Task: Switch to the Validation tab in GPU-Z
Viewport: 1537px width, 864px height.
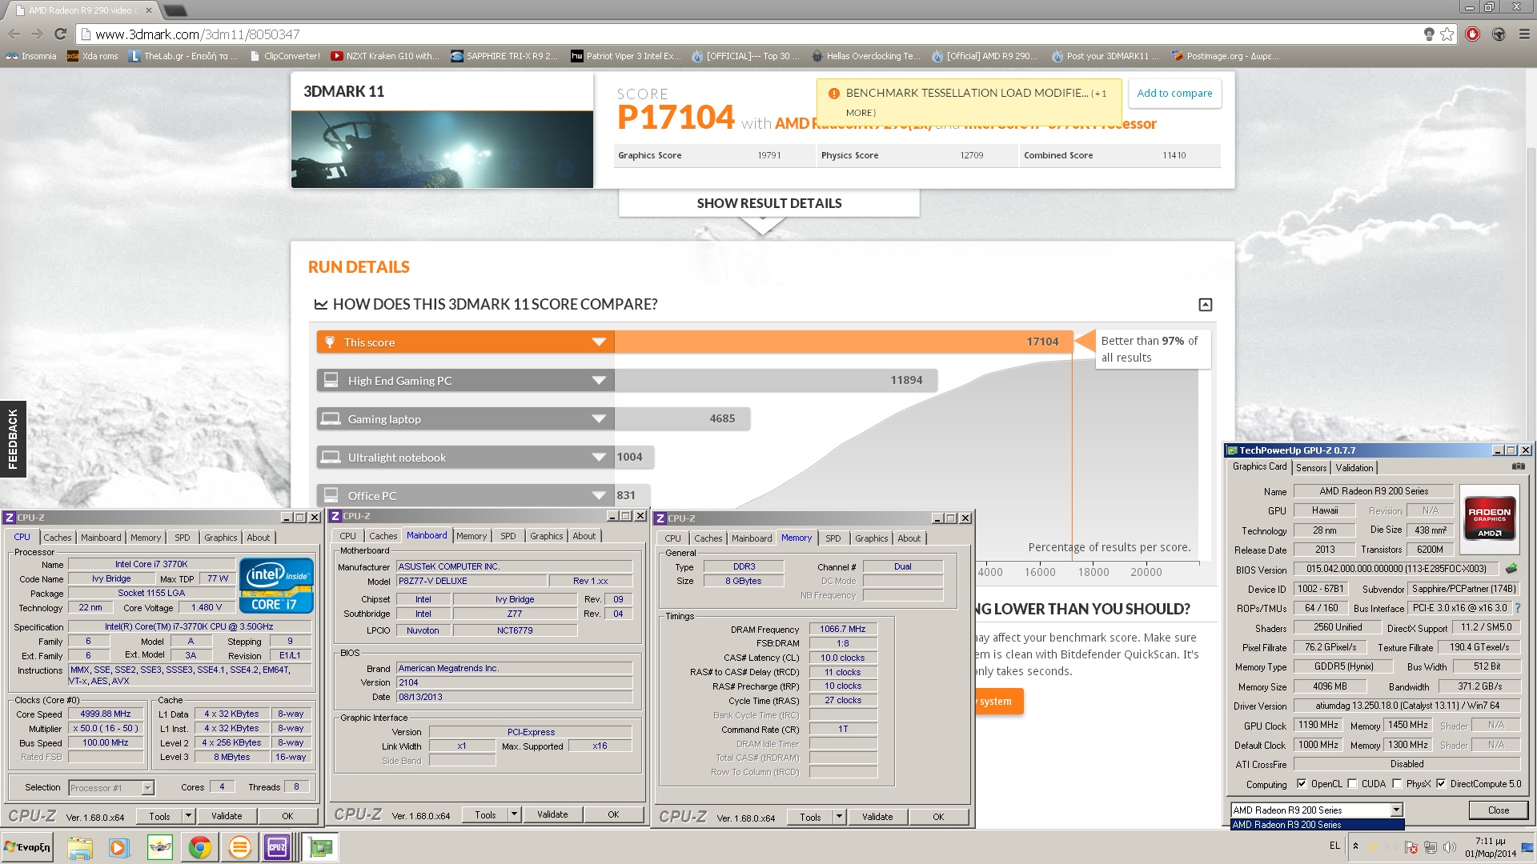Action: click(x=1354, y=468)
